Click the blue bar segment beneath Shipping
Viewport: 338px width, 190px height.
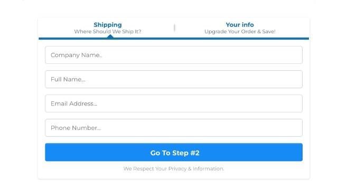(107, 39)
